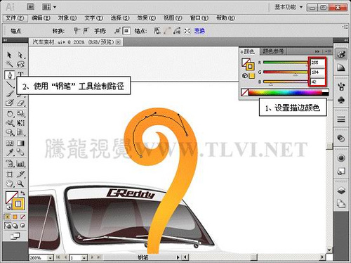The height and width of the screenshot is (263, 351).
Task: Open the 200% zoom level dropdown
Action: coord(50,257)
